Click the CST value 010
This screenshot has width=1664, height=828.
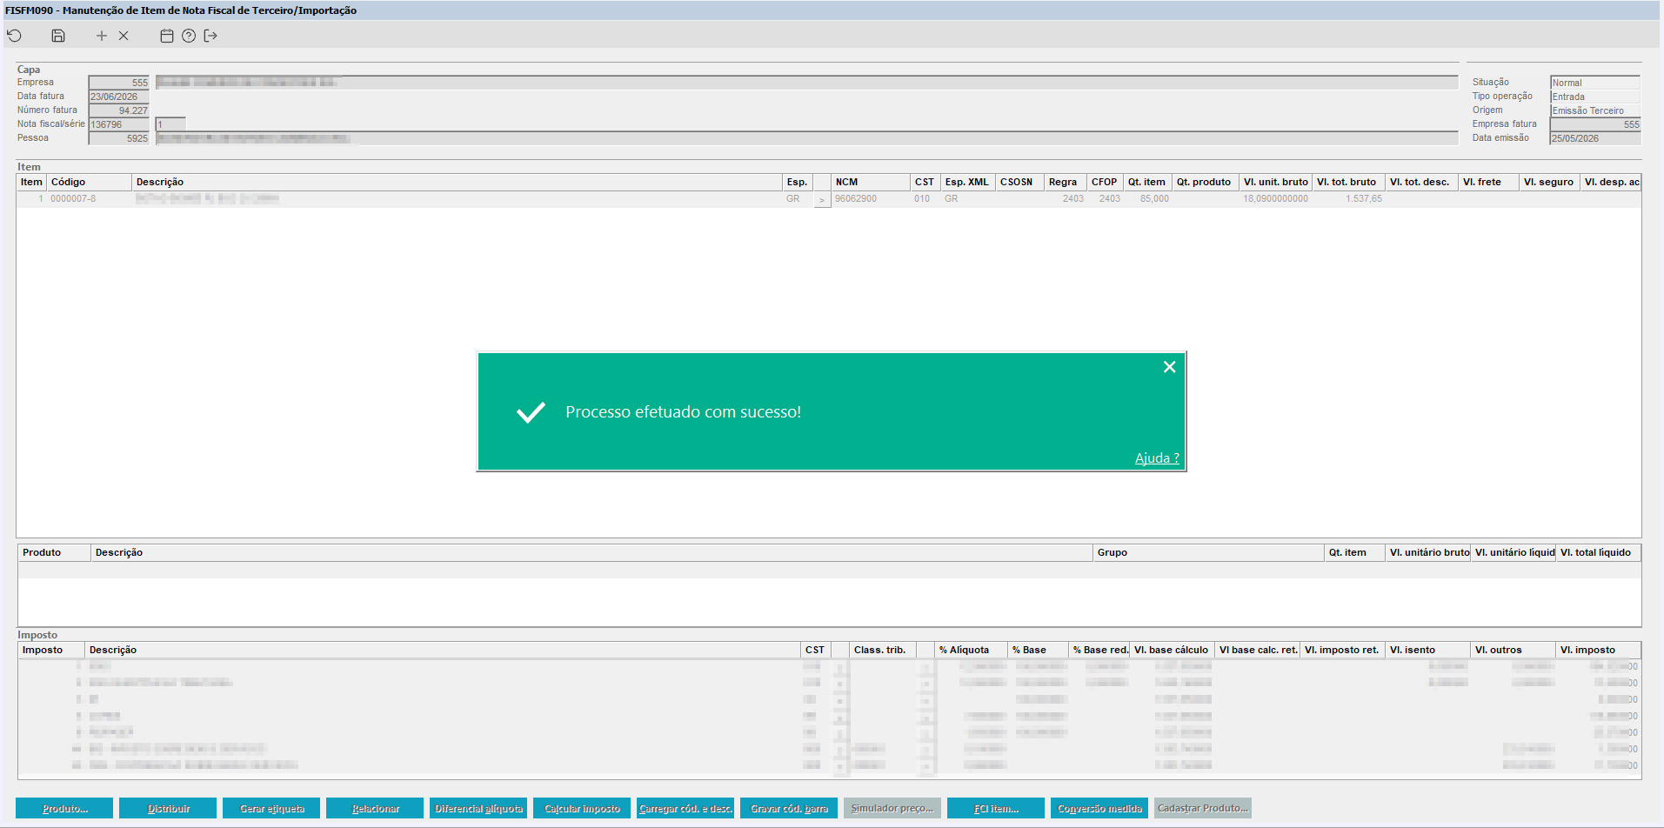coord(925,198)
